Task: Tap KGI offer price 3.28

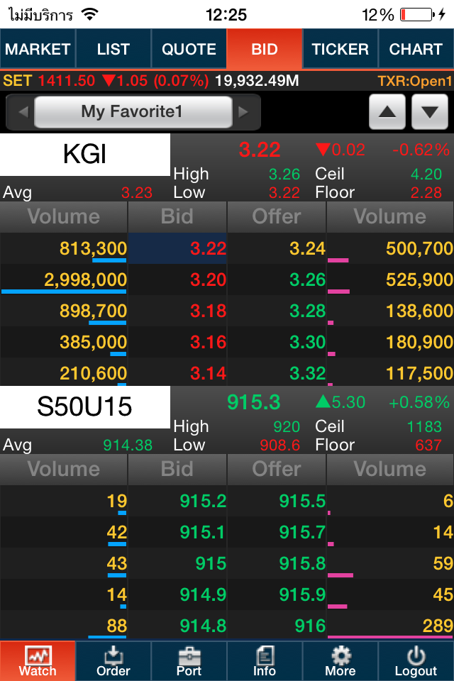Action: click(308, 311)
